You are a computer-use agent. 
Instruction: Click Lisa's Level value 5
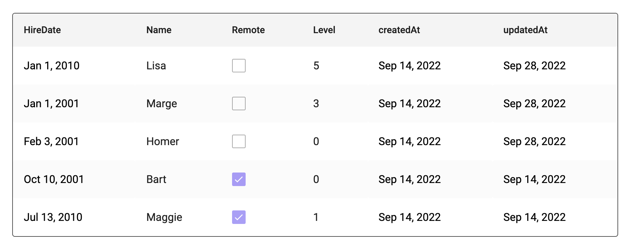click(316, 66)
